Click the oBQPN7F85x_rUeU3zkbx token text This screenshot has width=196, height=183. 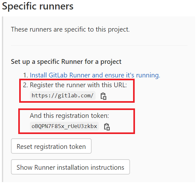coord(64,126)
